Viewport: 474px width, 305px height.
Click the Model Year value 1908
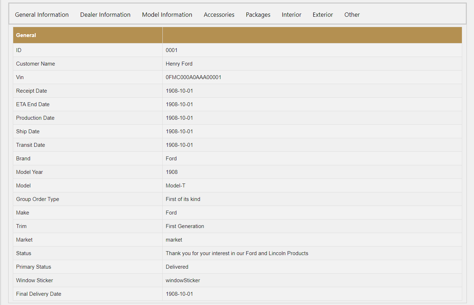click(172, 172)
